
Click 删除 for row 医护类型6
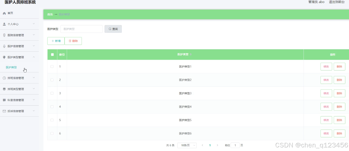[339, 133]
